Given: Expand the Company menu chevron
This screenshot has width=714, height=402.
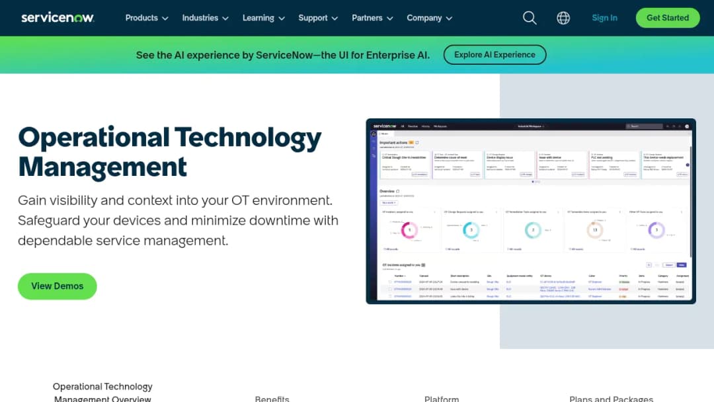Looking at the screenshot, I should (449, 19).
